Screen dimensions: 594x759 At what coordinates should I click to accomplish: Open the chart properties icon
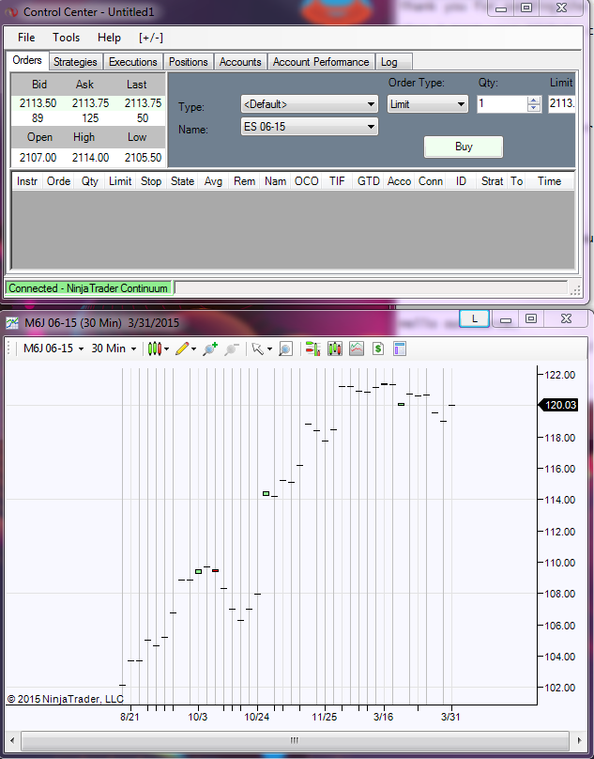coord(400,349)
